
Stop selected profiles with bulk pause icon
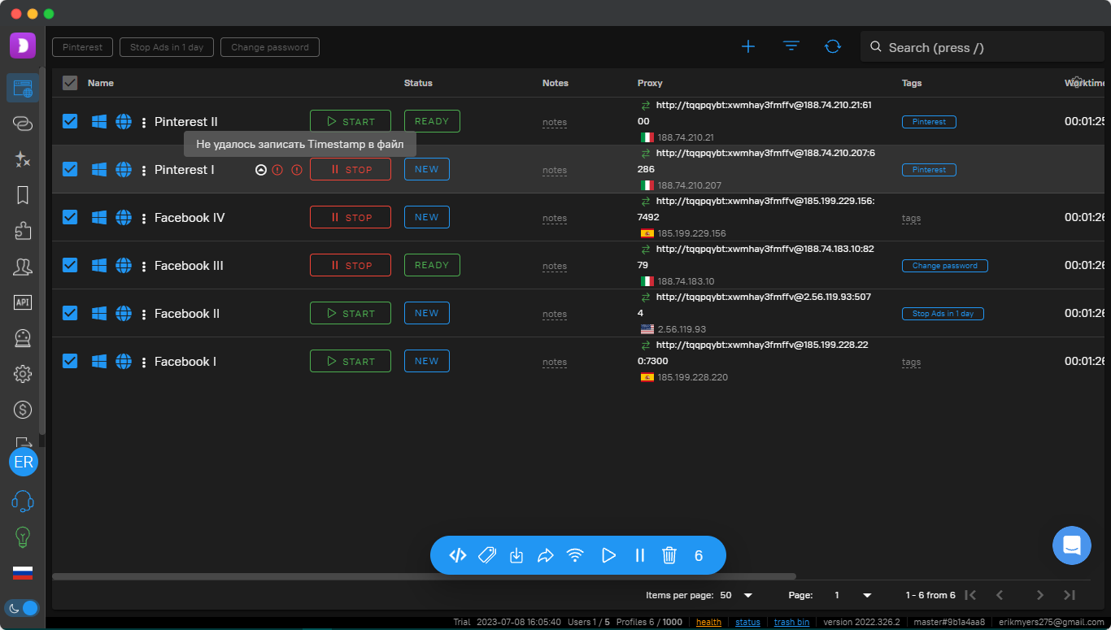point(639,555)
